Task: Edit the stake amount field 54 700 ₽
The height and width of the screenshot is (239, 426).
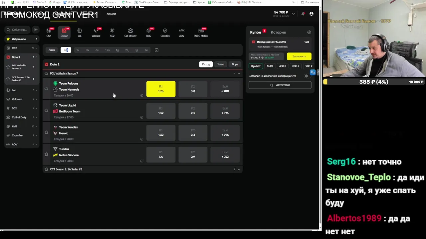Action: pyautogui.click(x=267, y=56)
